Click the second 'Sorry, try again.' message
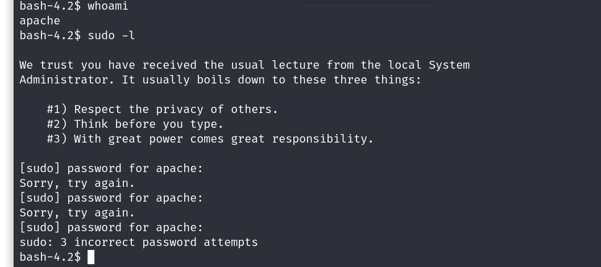The image size is (601, 267). pos(77,213)
